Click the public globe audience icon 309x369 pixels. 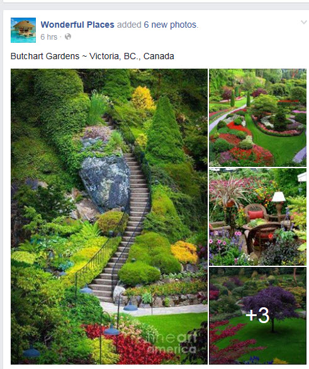[68, 37]
